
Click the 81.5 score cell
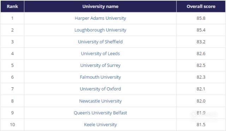click(201, 125)
